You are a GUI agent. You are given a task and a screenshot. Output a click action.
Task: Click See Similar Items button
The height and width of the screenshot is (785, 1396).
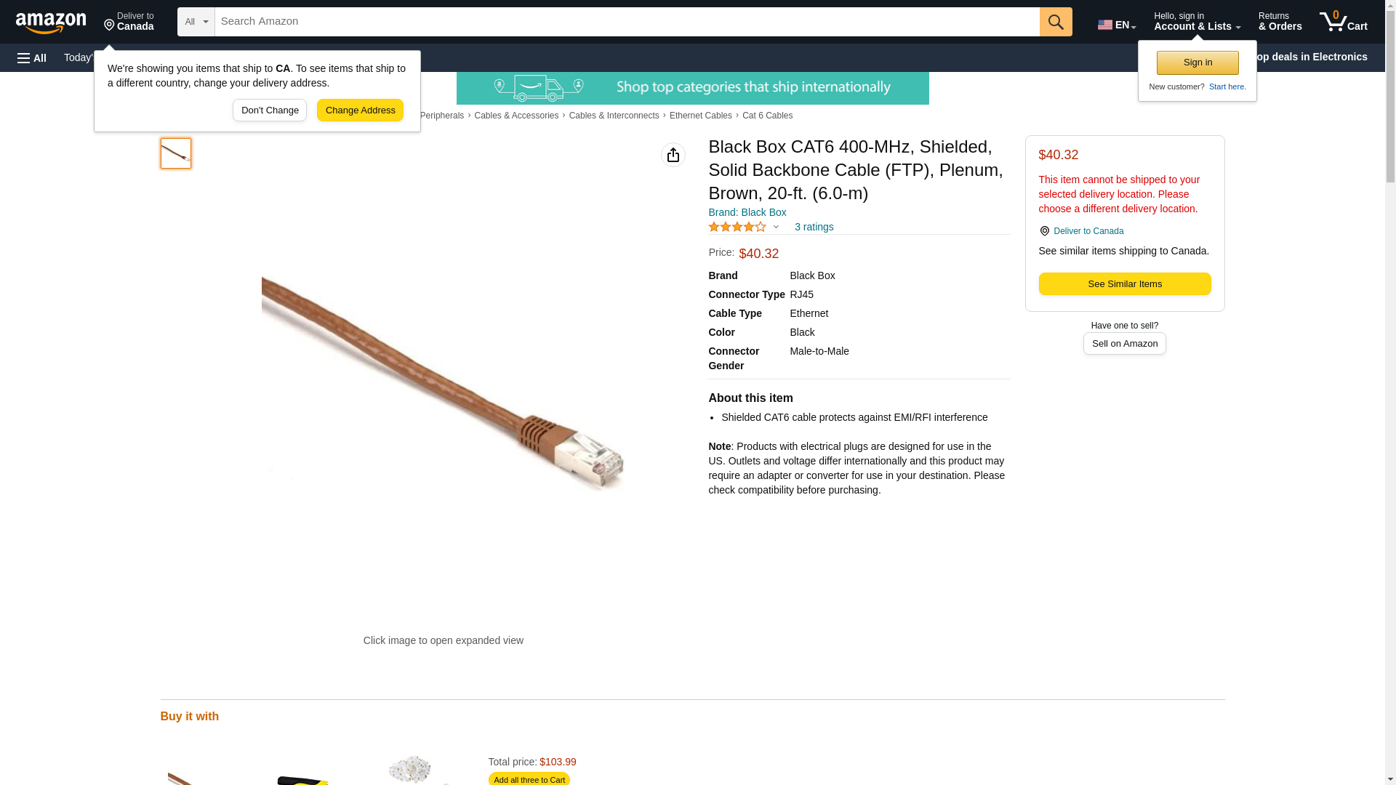(1124, 284)
